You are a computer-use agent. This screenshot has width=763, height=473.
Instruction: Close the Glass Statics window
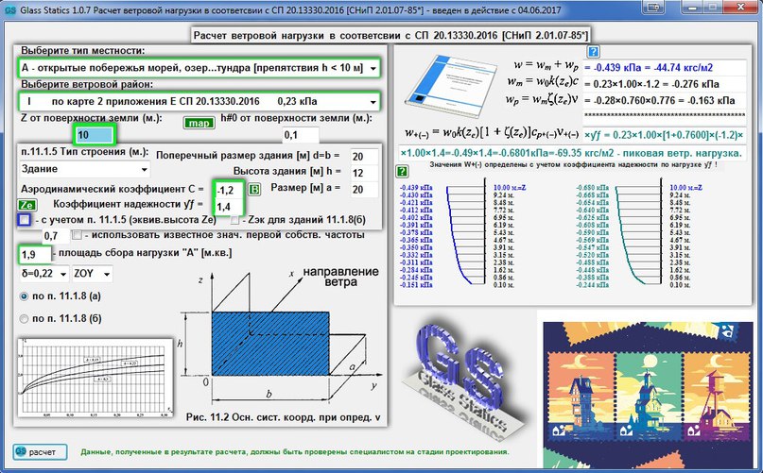pyautogui.click(x=740, y=7)
